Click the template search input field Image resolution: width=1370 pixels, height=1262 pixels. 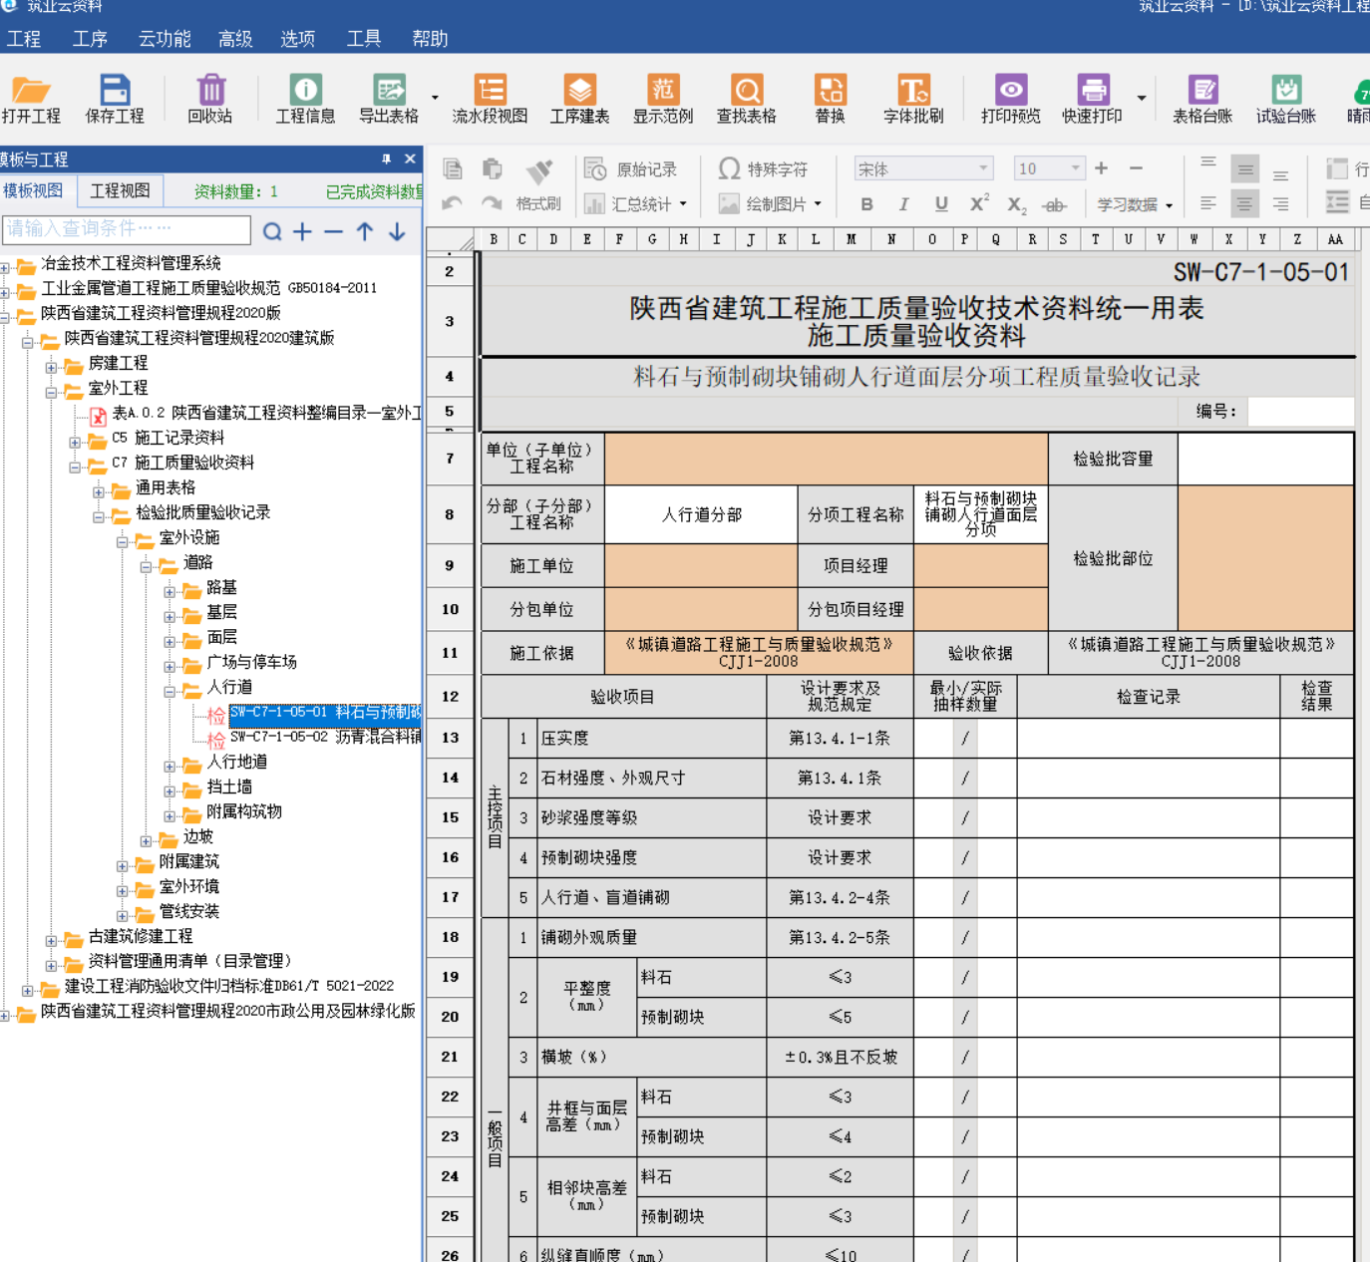126,229
